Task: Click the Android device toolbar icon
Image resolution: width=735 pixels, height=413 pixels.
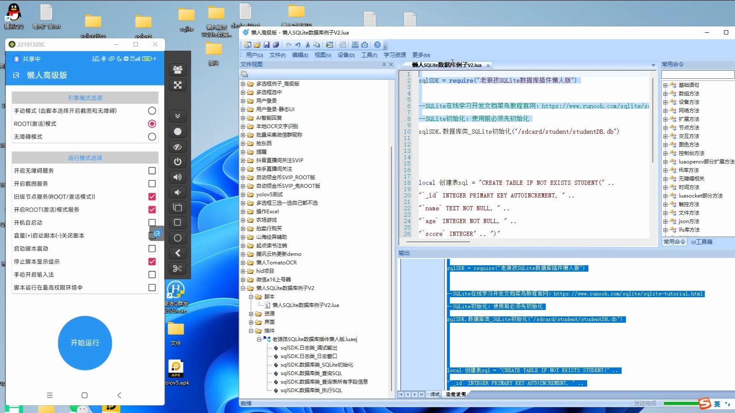Action: (355, 45)
